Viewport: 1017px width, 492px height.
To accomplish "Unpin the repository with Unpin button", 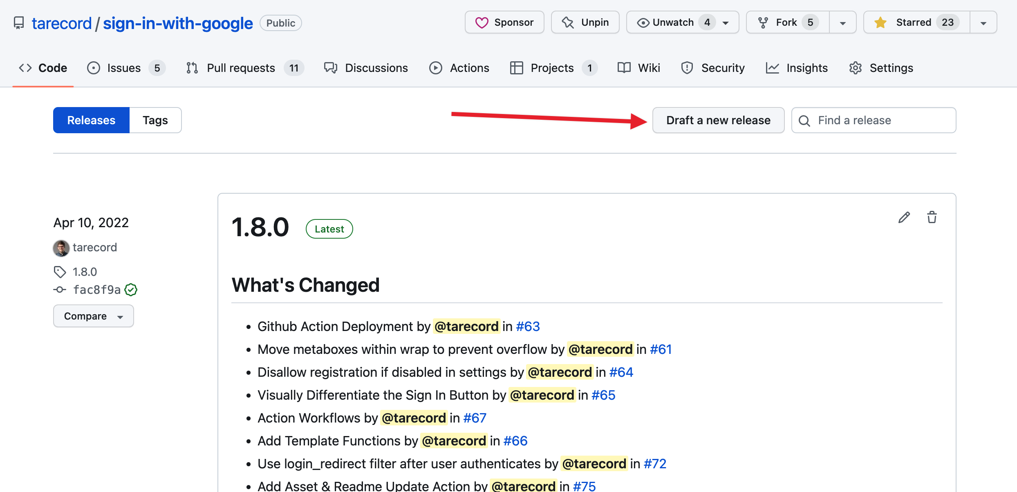I will (585, 22).
